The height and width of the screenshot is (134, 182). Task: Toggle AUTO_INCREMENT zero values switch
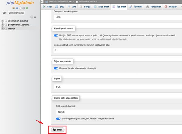58,119
